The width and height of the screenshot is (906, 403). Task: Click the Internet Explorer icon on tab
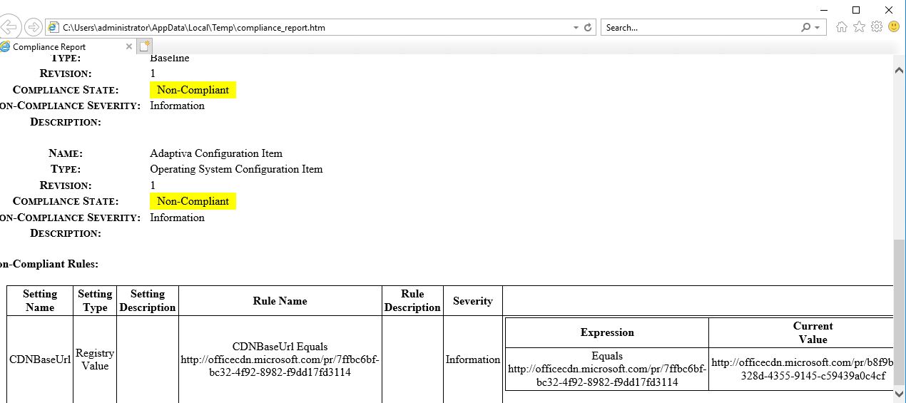(6, 46)
